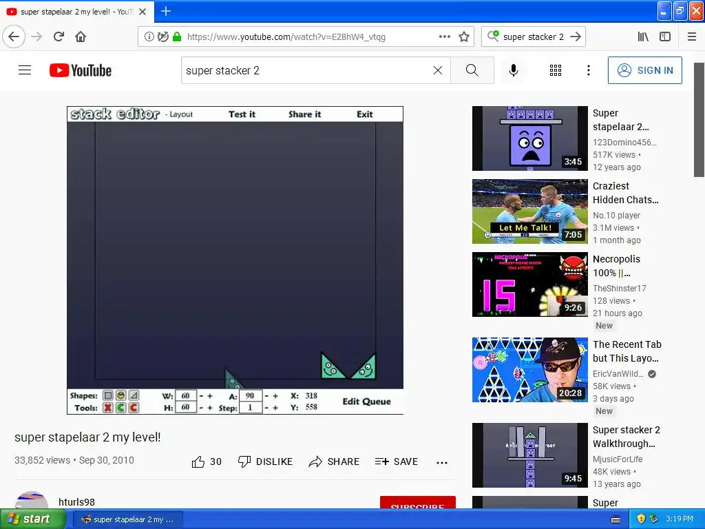The width and height of the screenshot is (705, 529).
Task: Choose the red rotate tool
Action: point(134,408)
